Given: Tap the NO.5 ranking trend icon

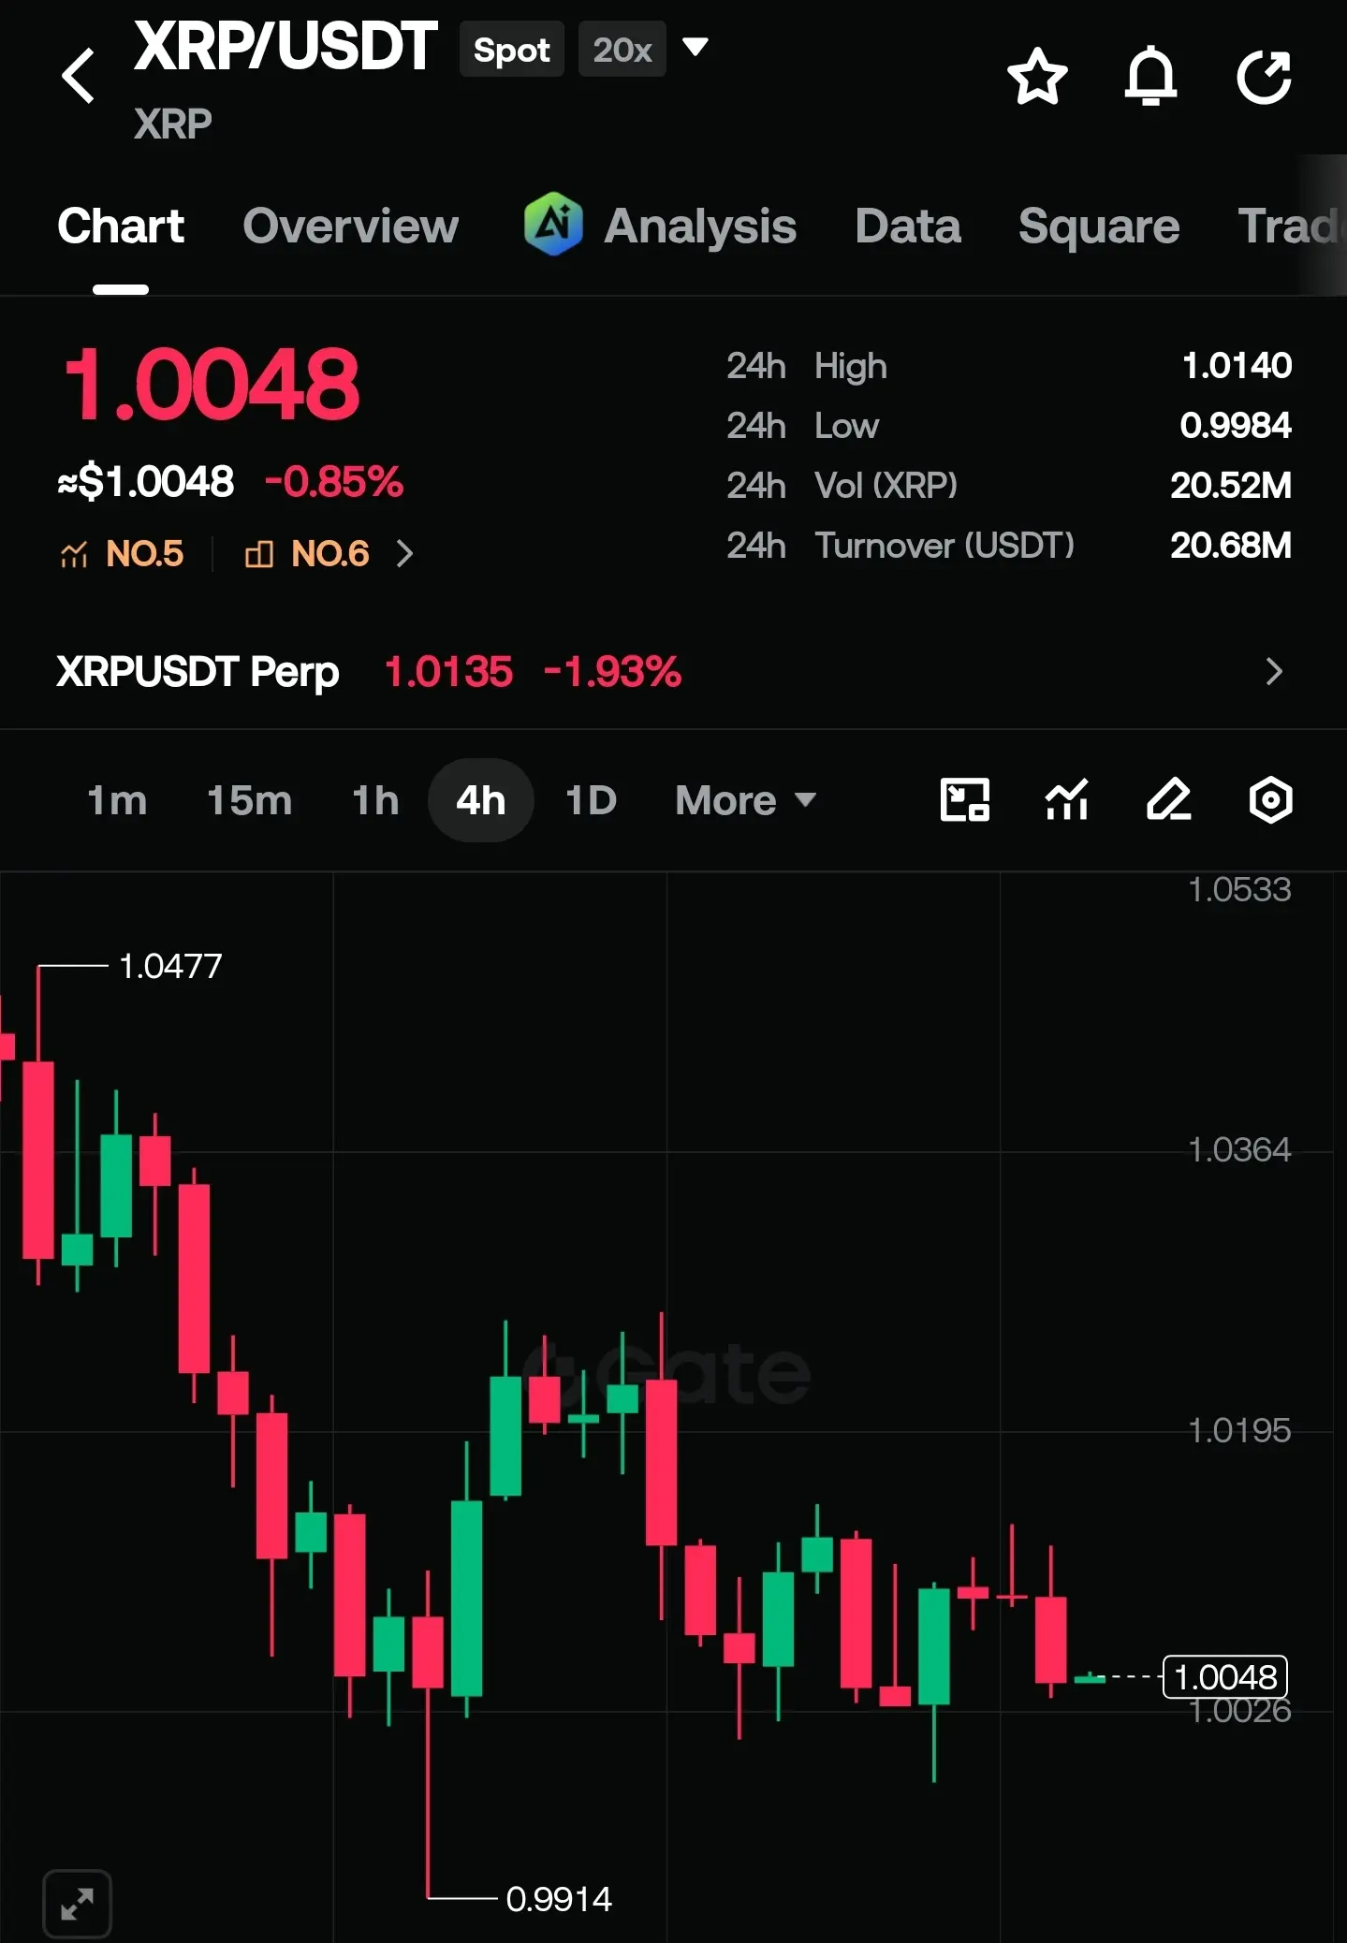Looking at the screenshot, I should coord(74,554).
